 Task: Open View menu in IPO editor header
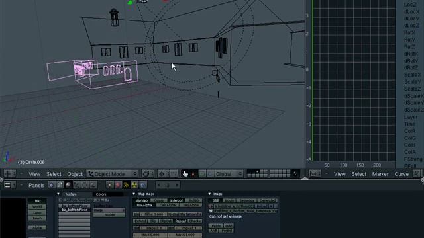point(340,174)
